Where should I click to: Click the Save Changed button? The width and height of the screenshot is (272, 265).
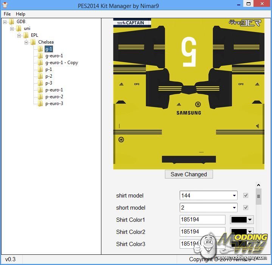click(189, 174)
